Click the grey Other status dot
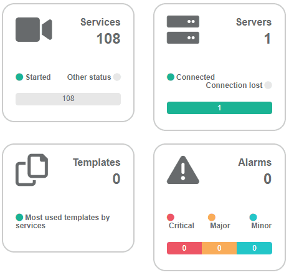289x275 pixels. click(x=117, y=77)
